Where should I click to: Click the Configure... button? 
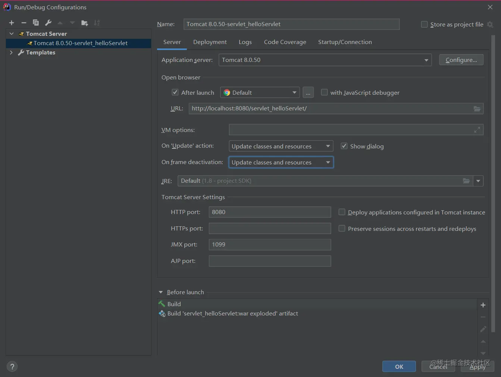tap(461, 60)
